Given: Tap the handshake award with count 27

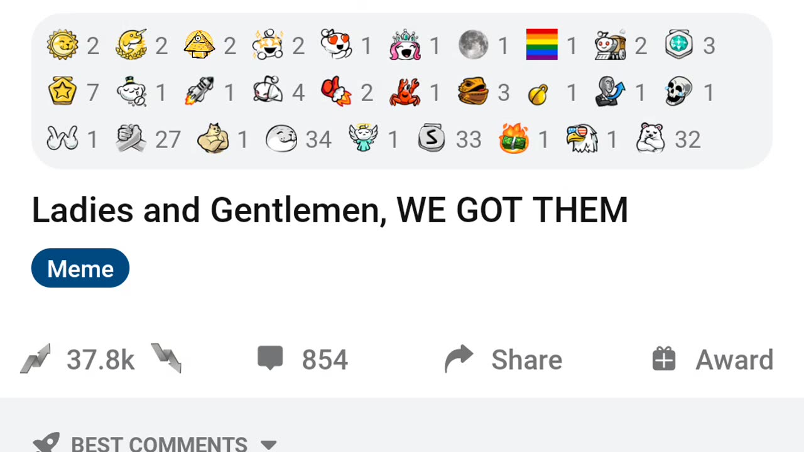Looking at the screenshot, I should [131, 139].
